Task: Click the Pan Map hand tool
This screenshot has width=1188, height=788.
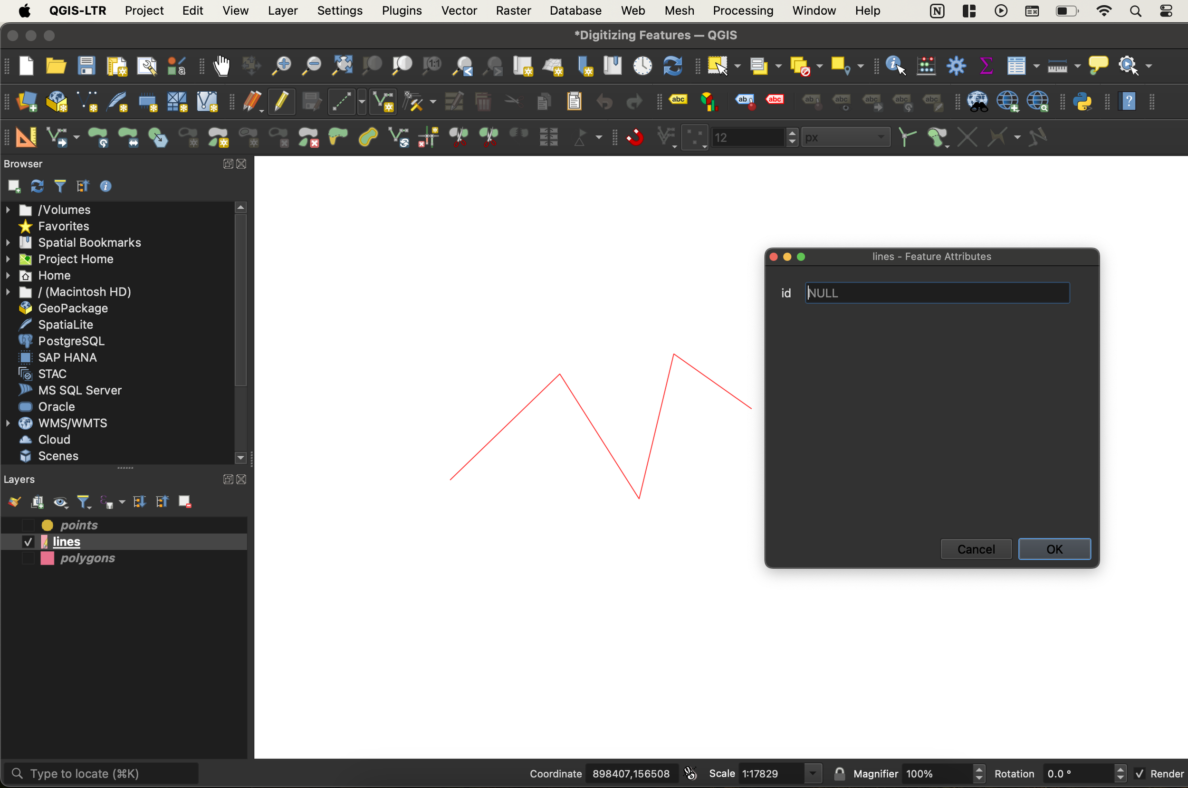Action: [x=221, y=66]
